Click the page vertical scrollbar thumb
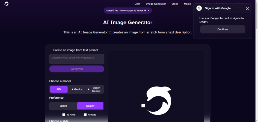258x122 pixels. (257, 16)
